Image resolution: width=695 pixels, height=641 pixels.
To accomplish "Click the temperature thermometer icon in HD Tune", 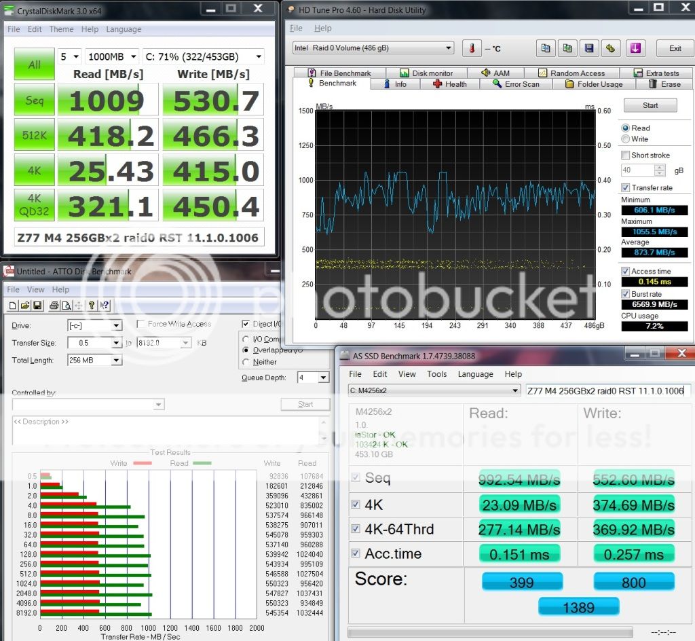I will tap(472, 48).
